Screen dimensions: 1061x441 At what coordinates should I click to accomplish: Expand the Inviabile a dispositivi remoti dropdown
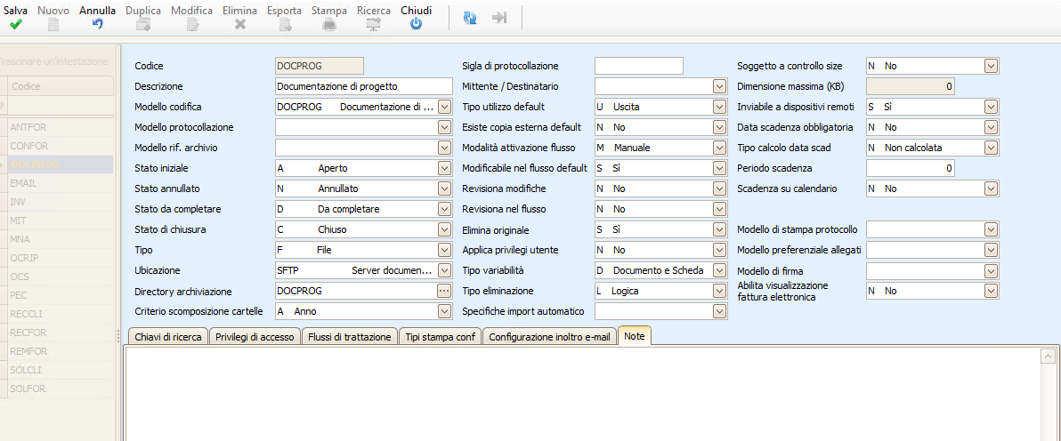(x=991, y=107)
